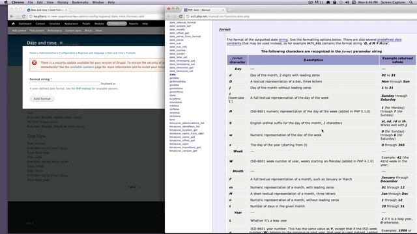The height and width of the screenshot is (234, 417).
Task: Open date_sunset in PHP sidebar
Action: click(x=177, y=53)
